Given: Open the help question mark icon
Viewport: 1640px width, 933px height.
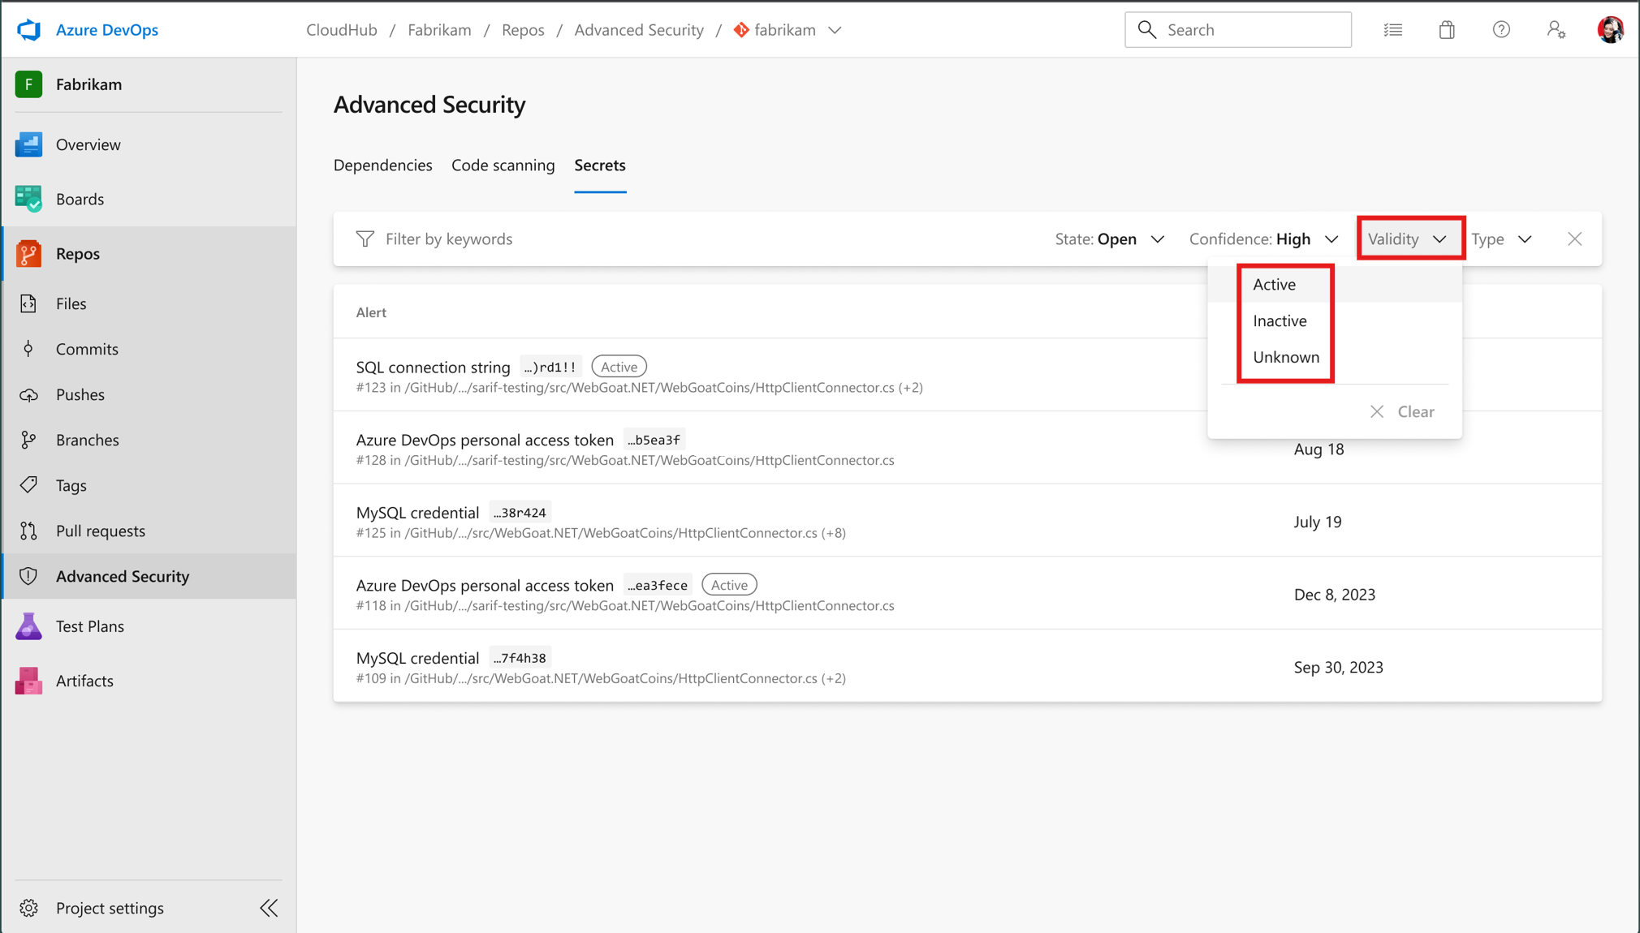Looking at the screenshot, I should [x=1501, y=30].
